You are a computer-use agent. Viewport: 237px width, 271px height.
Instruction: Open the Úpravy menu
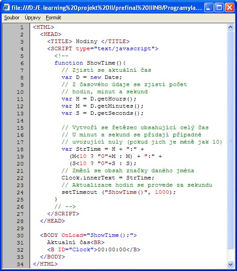tap(32, 17)
